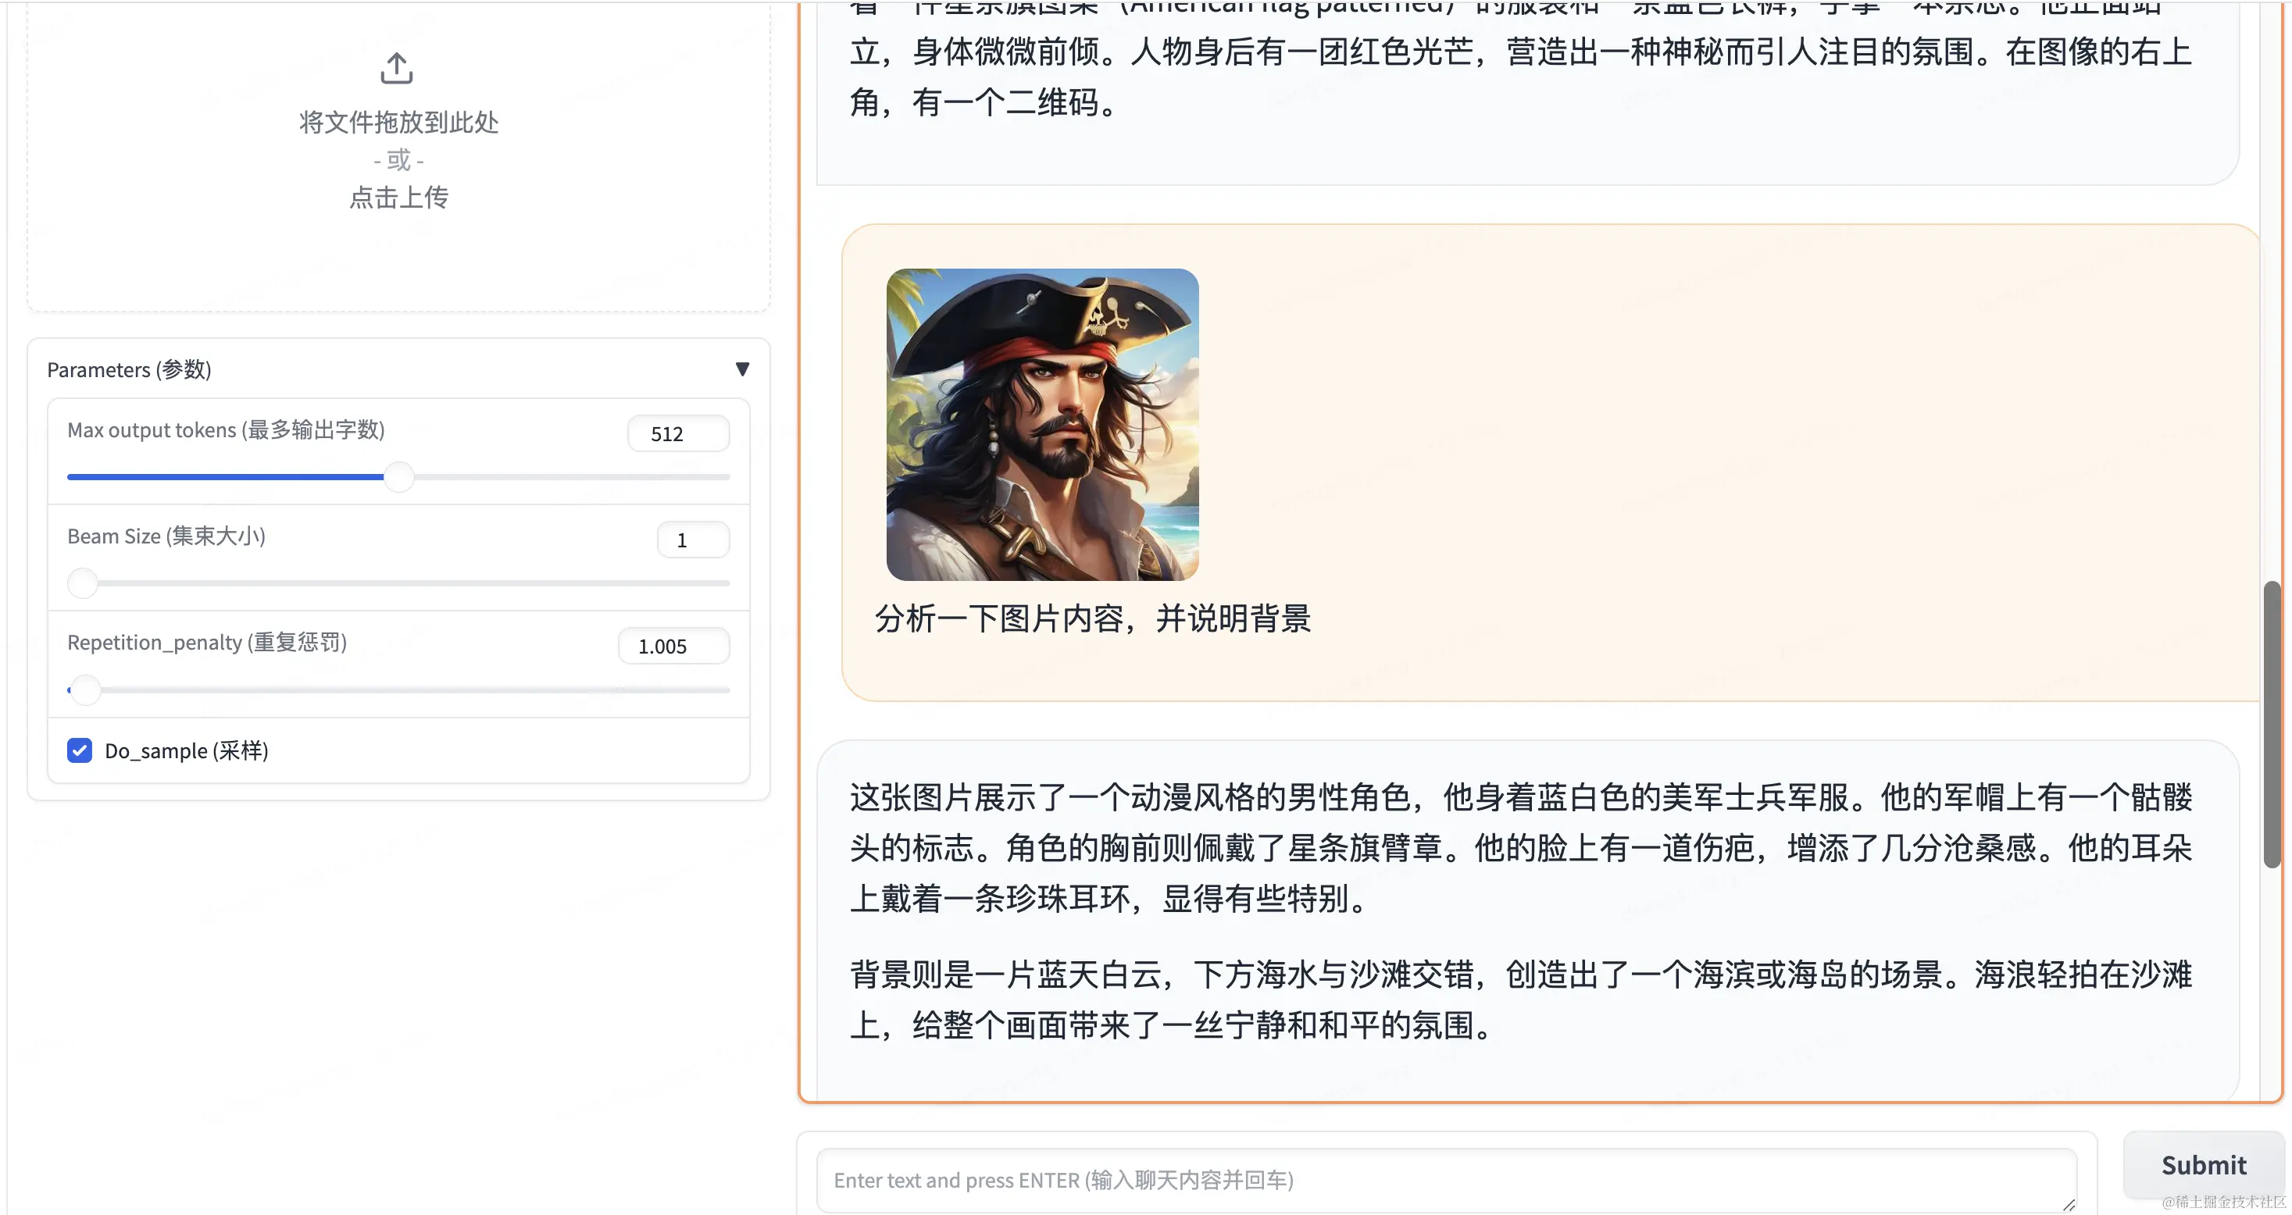This screenshot has width=2292, height=1215.
Task: Click the Beam Size number field
Action: pyautogui.click(x=692, y=540)
